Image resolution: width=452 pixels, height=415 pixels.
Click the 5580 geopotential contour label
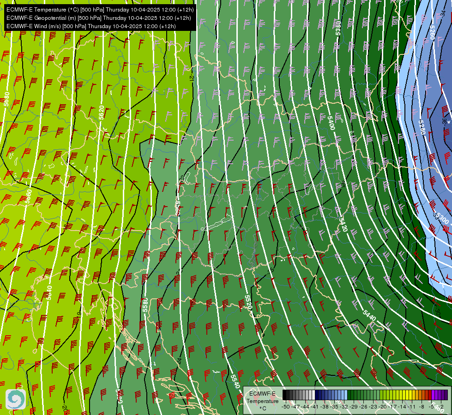click(x=145, y=305)
